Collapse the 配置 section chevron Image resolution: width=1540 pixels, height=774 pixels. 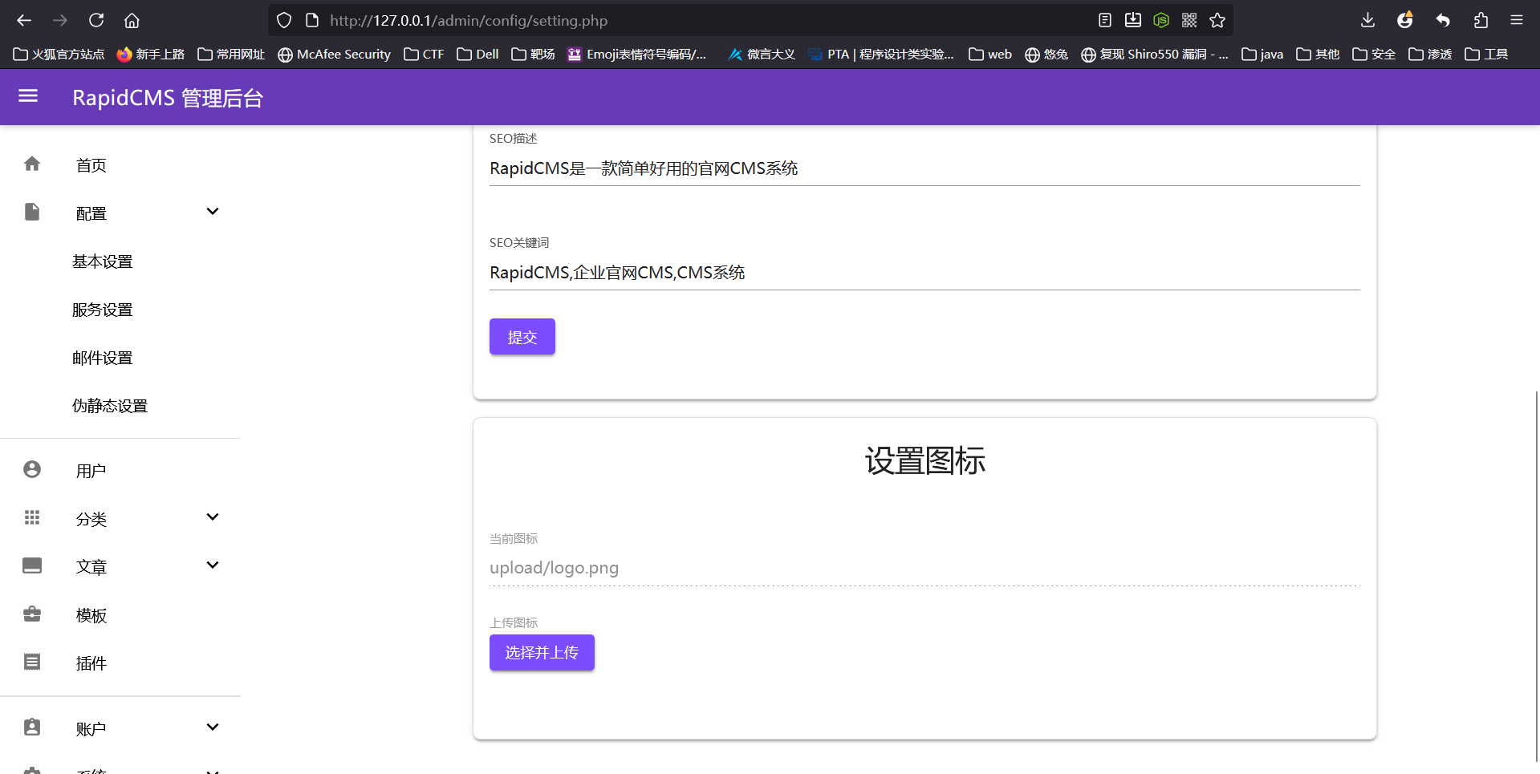[213, 212]
